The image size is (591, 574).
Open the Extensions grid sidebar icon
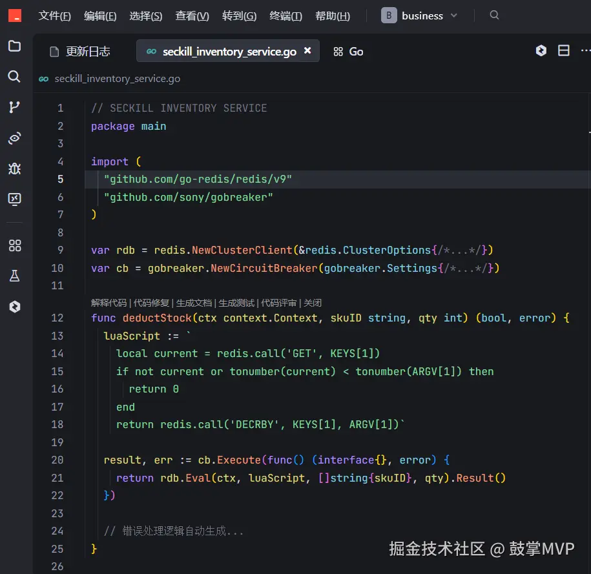pyautogui.click(x=15, y=246)
